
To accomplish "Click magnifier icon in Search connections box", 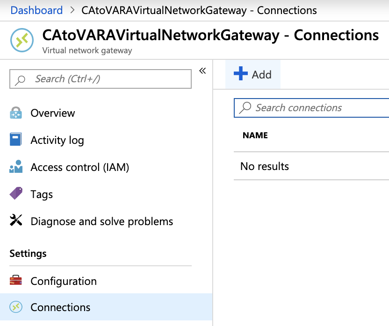I will click(x=245, y=108).
